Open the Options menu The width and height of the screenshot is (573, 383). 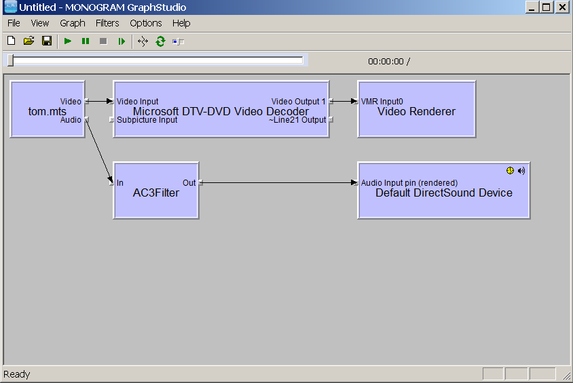[x=146, y=23]
